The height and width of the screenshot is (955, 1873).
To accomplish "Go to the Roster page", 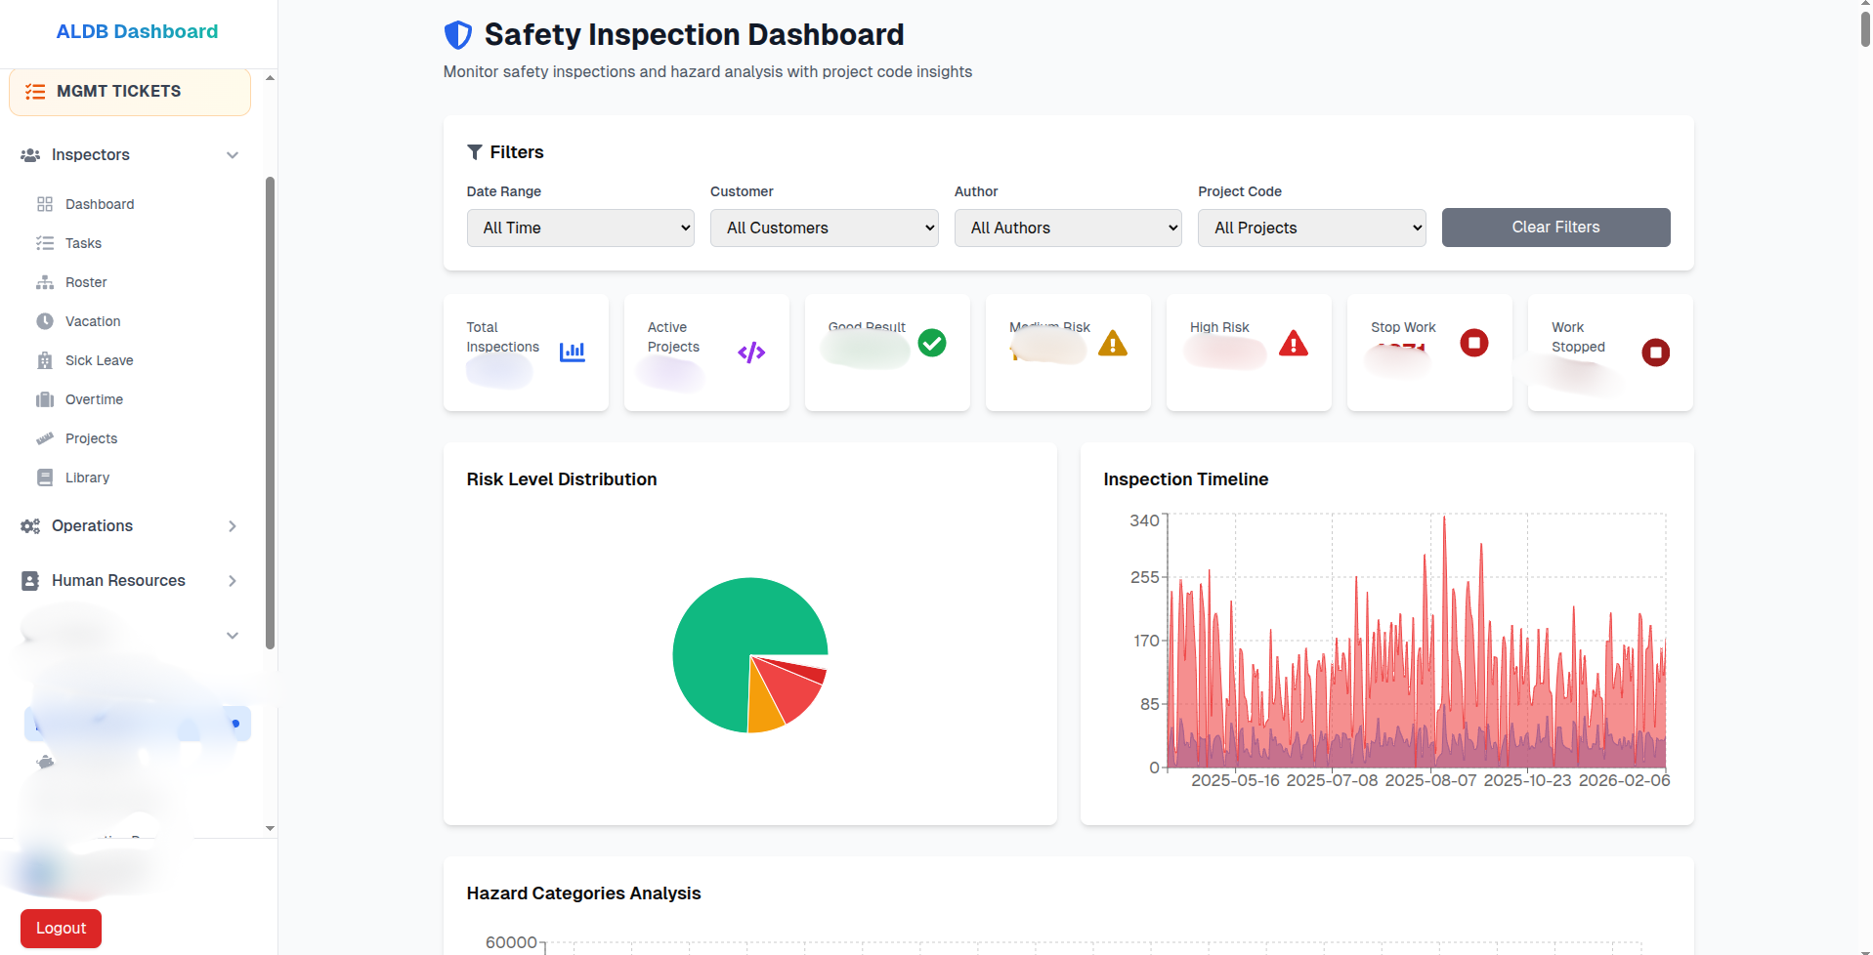I will point(86,282).
